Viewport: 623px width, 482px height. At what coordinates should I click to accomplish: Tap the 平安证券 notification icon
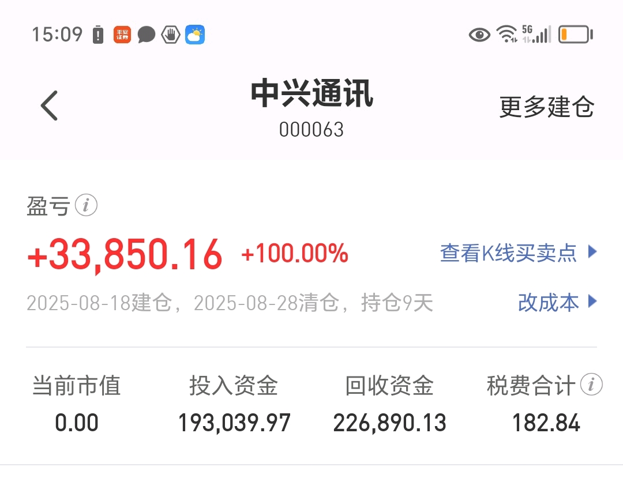coord(122,35)
